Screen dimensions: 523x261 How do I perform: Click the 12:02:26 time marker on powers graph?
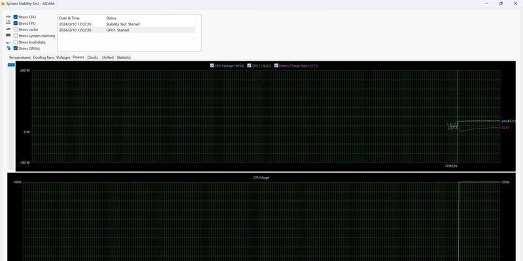(x=451, y=166)
